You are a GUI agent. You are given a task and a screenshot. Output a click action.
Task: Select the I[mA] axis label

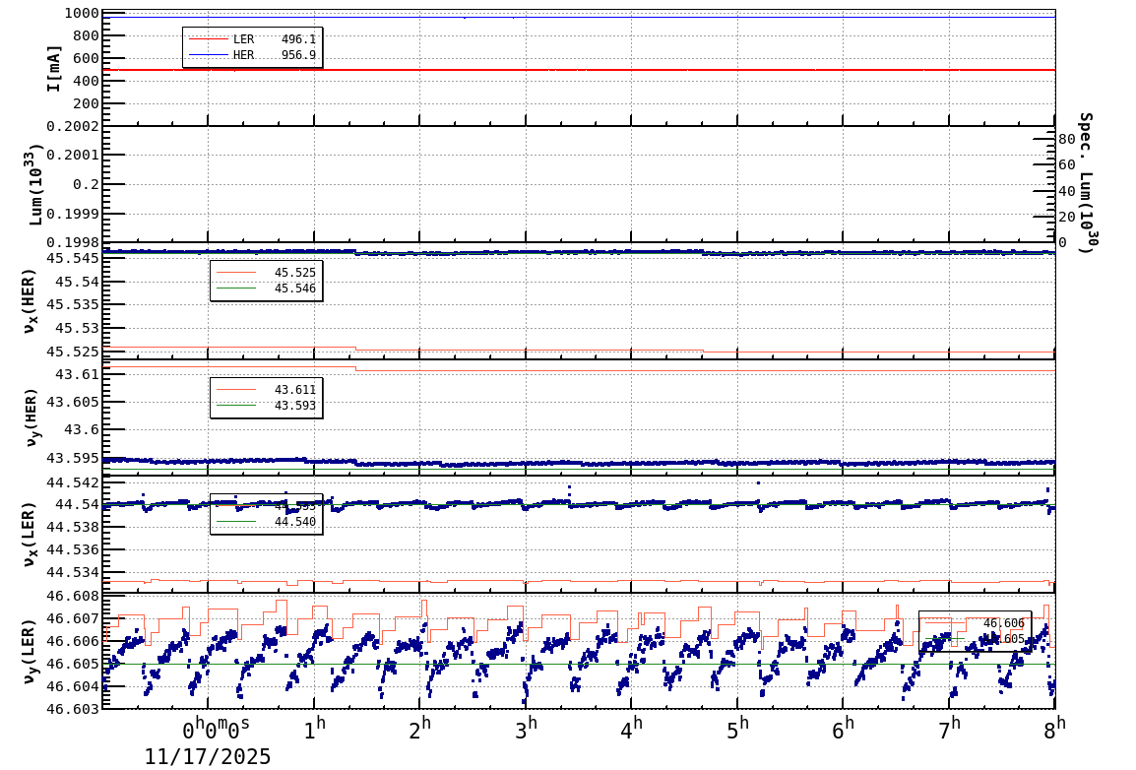coord(54,67)
